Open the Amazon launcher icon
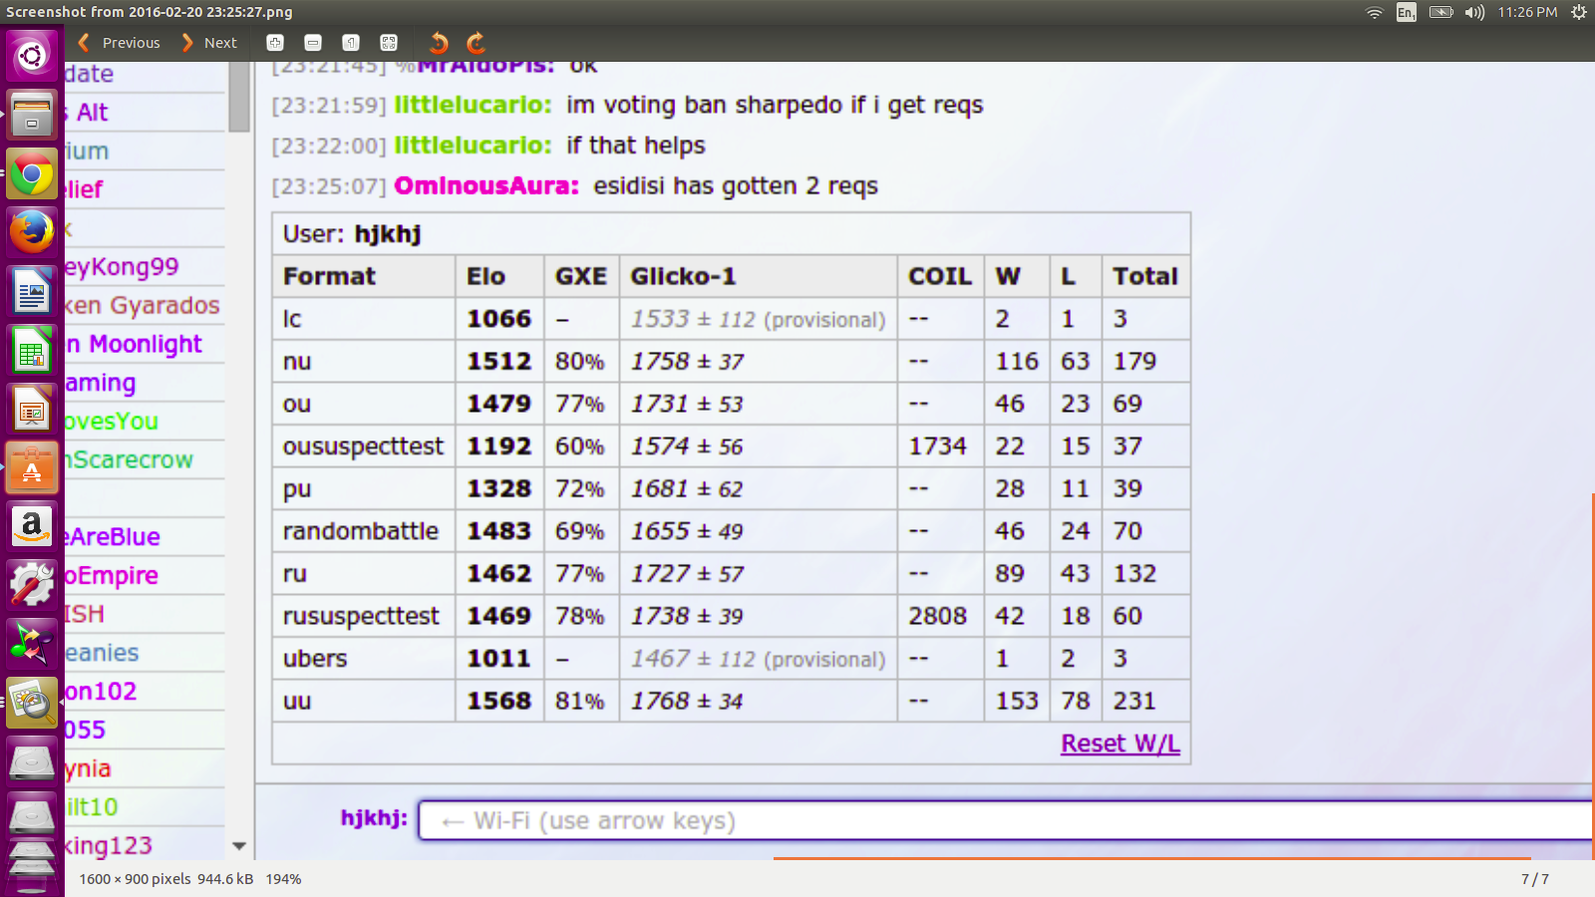 pyautogui.click(x=32, y=526)
